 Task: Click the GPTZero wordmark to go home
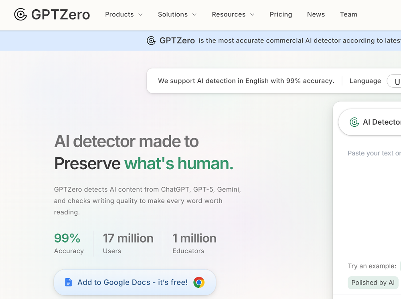(60, 14)
